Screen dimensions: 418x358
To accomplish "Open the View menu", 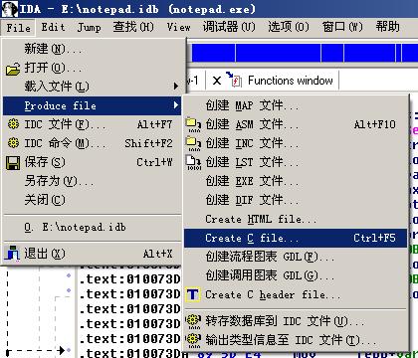I will (x=178, y=27).
